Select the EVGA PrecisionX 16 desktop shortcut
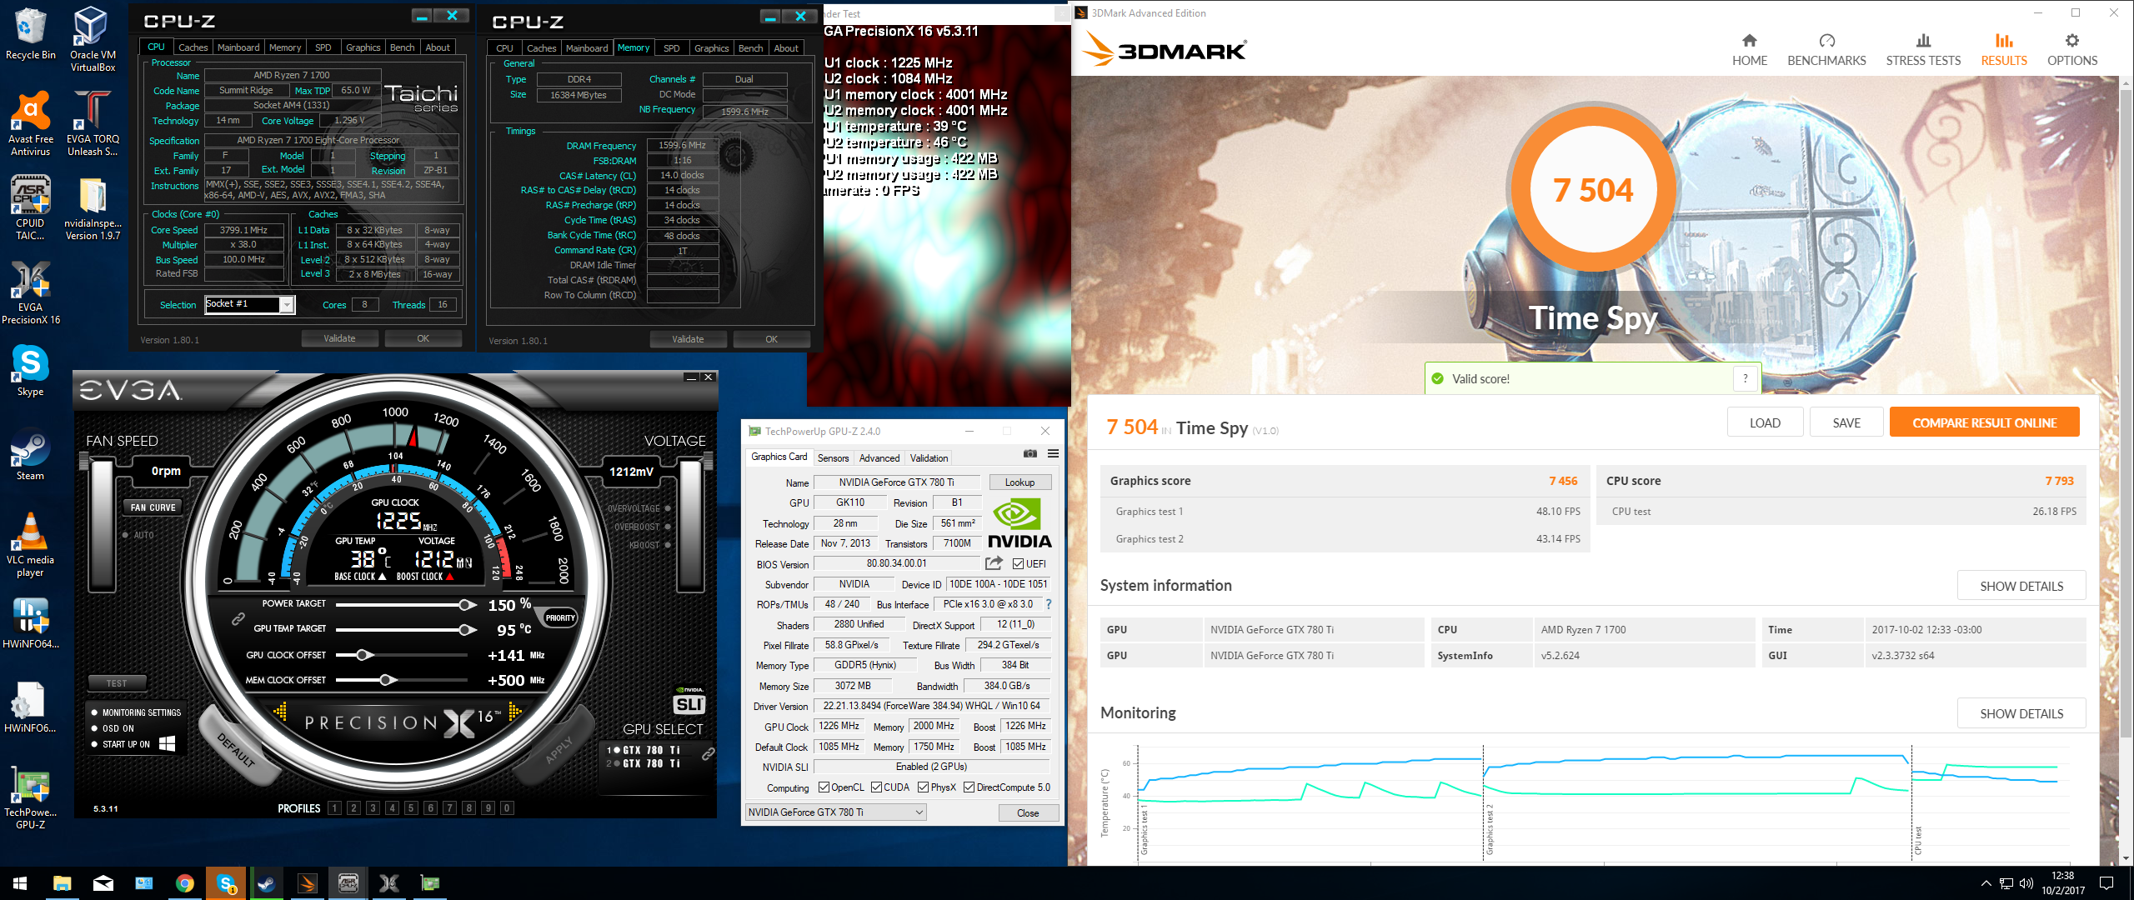The width and height of the screenshot is (2134, 900). click(x=30, y=292)
